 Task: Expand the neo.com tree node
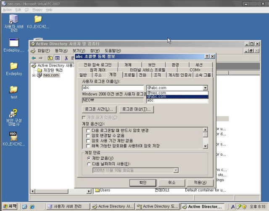(x=34, y=75)
